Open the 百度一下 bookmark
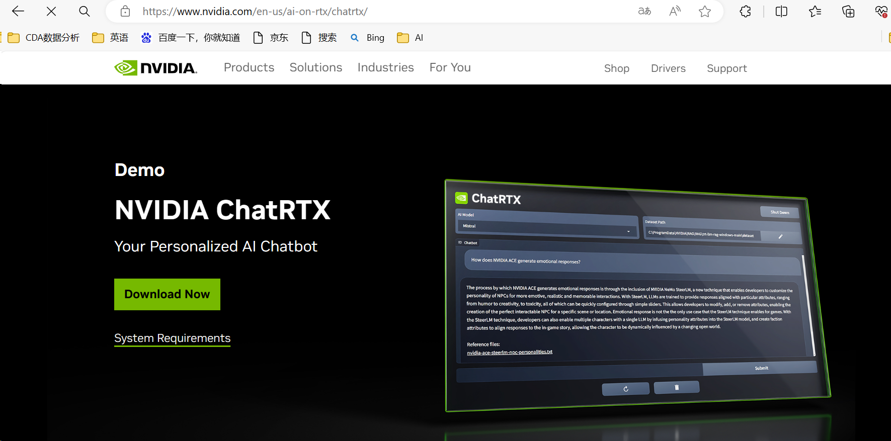 pyautogui.click(x=190, y=38)
